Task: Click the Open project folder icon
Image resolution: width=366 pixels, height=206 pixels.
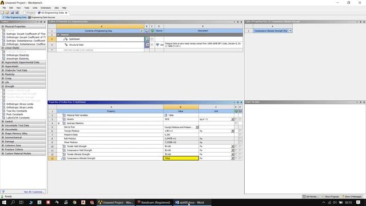Action: tap(7, 13)
